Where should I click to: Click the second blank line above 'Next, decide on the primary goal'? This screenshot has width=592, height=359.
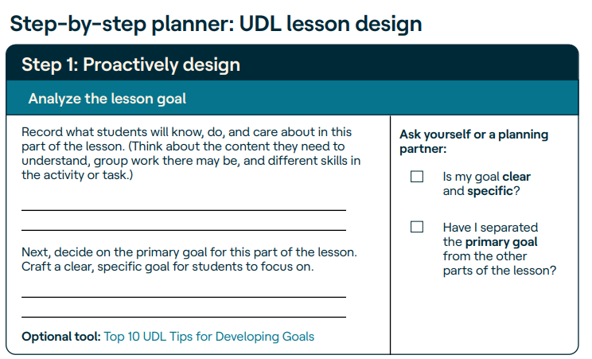point(184,230)
